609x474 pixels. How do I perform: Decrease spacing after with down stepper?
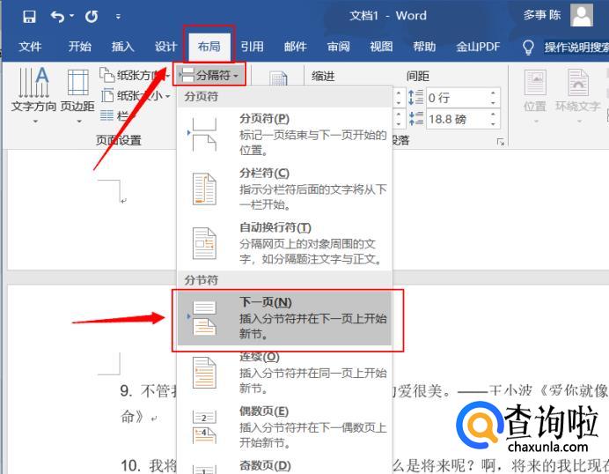493,124
